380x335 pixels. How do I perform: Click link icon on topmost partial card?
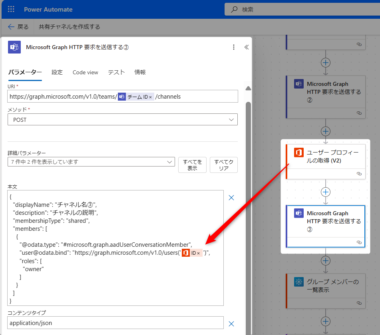pos(359,44)
